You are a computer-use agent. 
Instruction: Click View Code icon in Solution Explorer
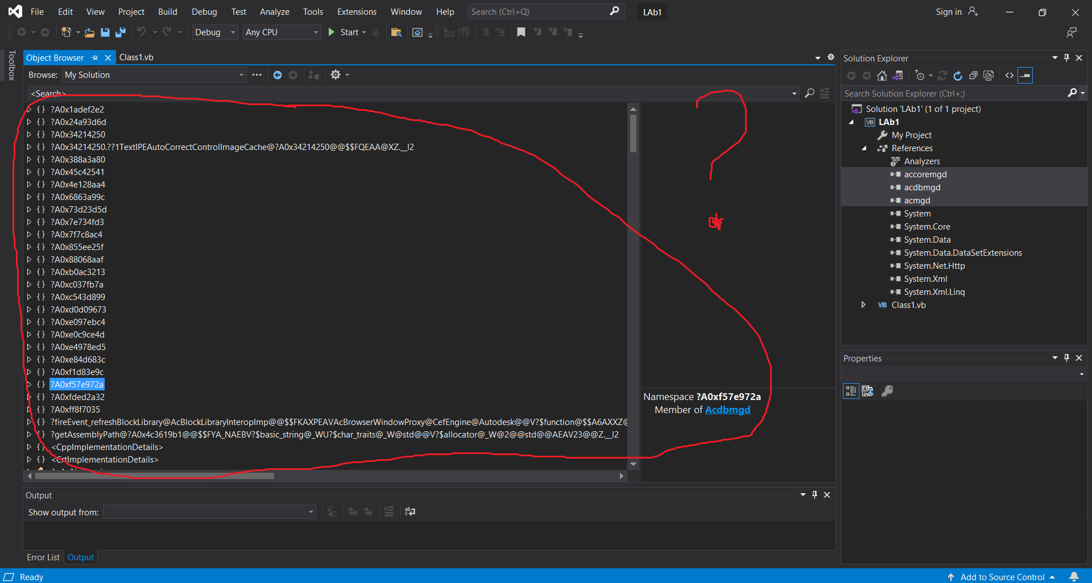(1010, 76)
